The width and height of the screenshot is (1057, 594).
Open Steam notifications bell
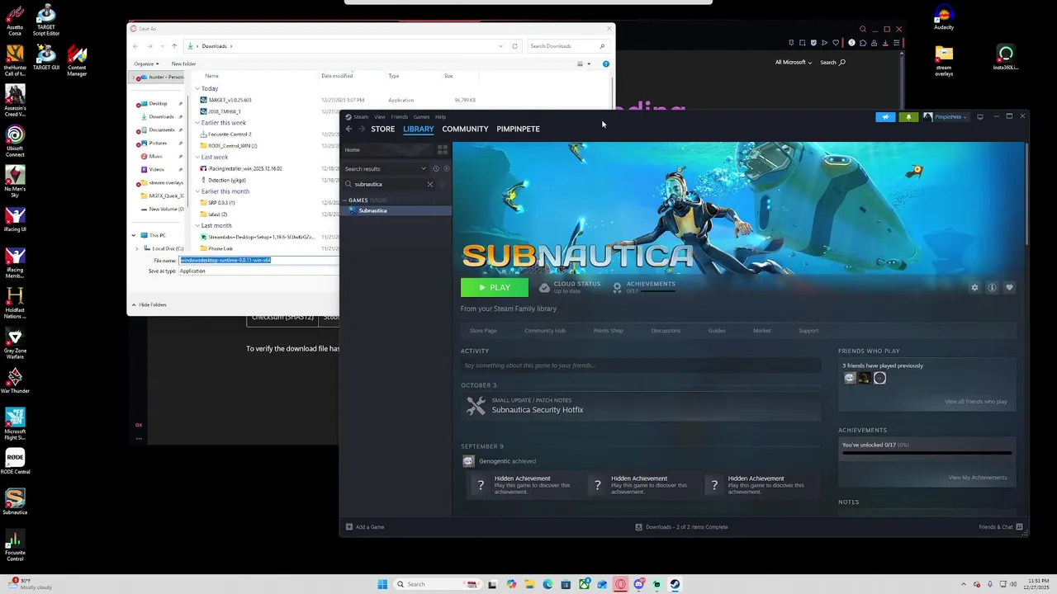click(x=908, y=116)
